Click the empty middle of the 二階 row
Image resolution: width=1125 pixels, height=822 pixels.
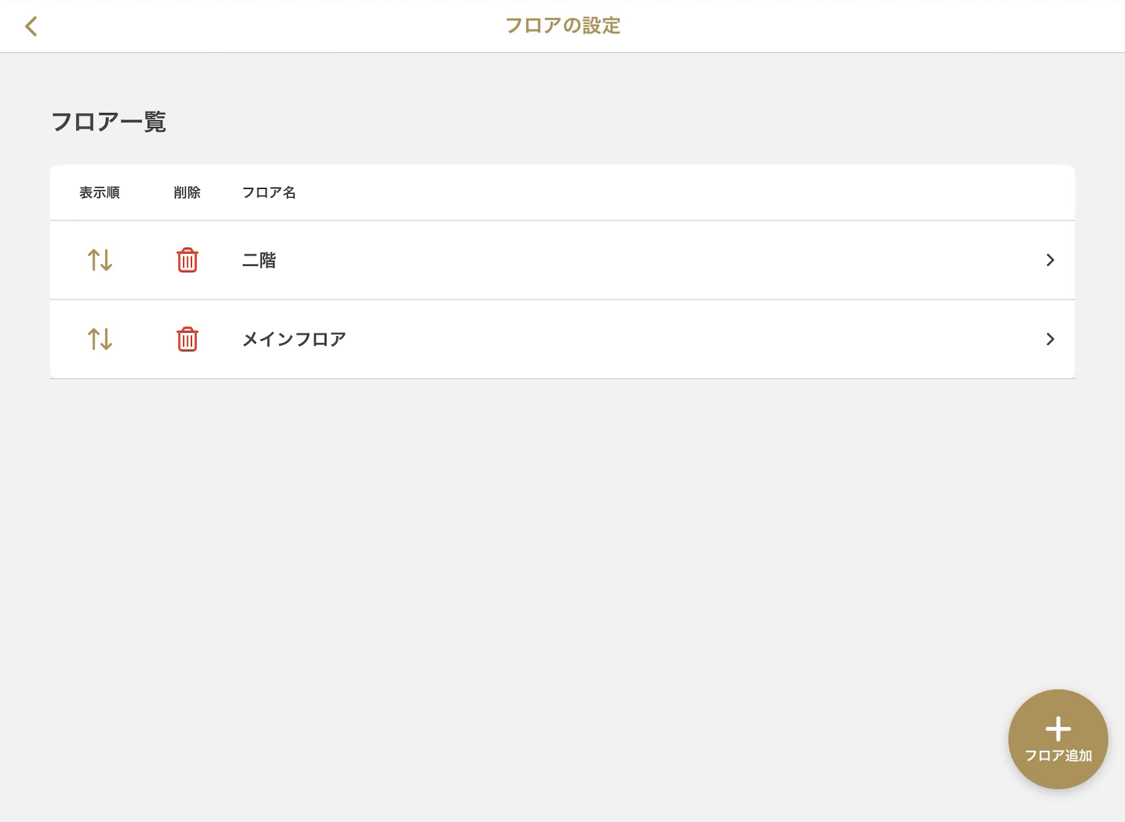click(645, 260)
